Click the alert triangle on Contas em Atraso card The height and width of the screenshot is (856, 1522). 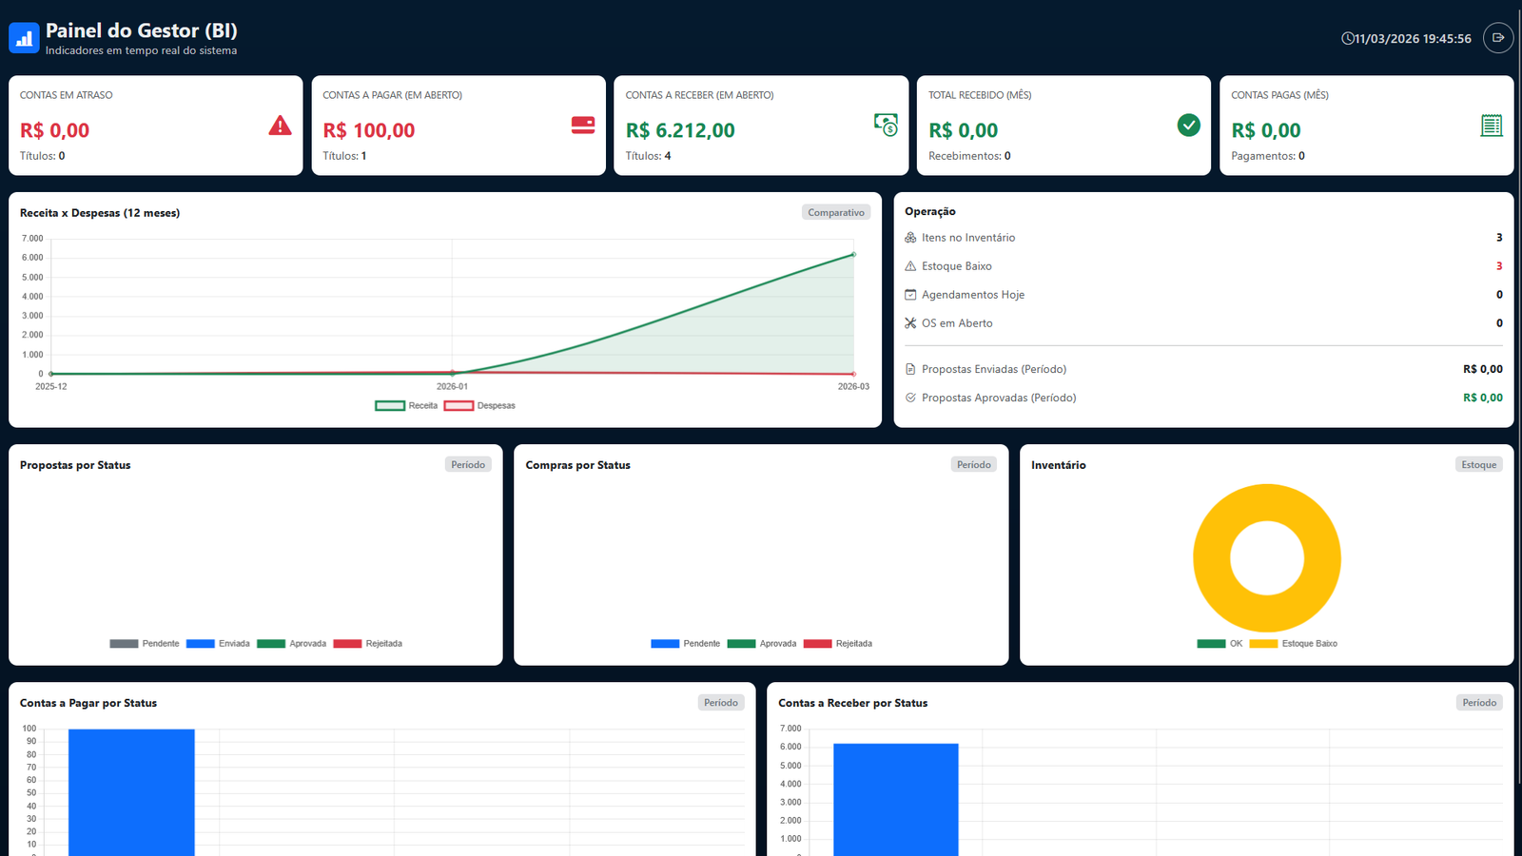279,125
